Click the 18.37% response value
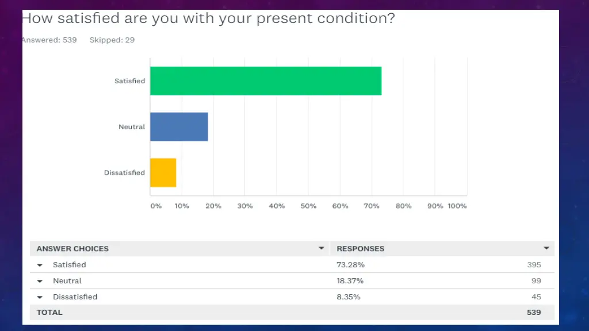589x331 pixels. 350,280
